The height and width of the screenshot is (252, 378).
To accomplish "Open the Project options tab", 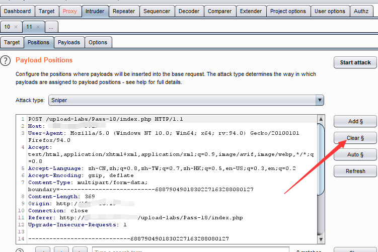I will (288, 11).
